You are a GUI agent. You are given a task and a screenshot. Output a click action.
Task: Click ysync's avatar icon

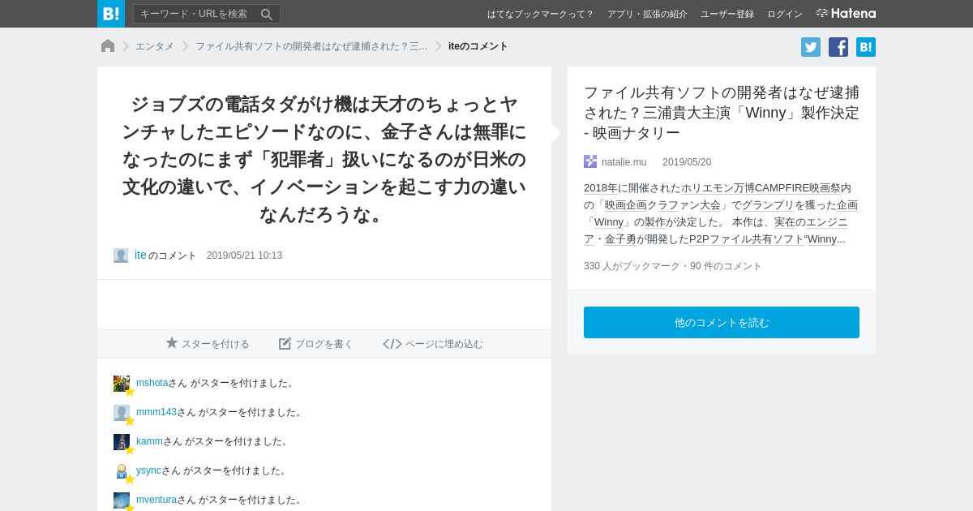click(122, 471)
